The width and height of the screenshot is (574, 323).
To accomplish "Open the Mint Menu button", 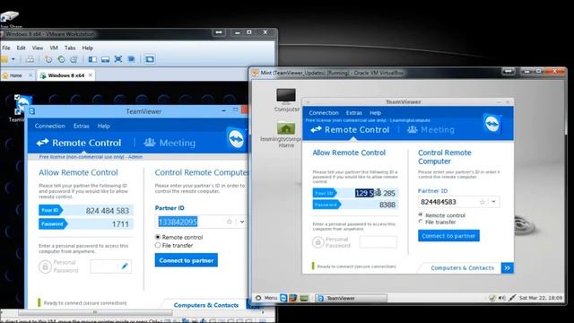I will coord(266,298).
